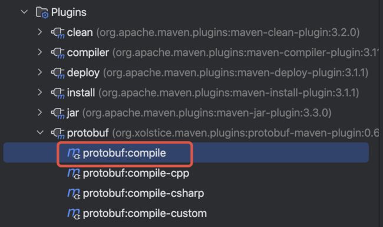
Task: Select the protobuf:compile-cpp goal label
Action: click(x=136, y=173)
